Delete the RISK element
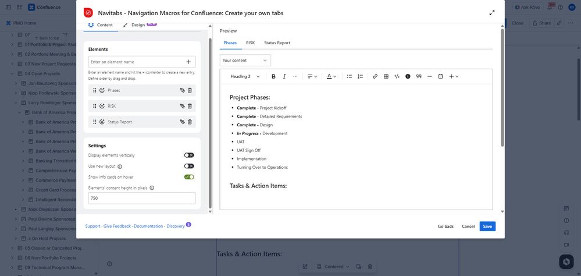Image resolution: width=581 pixels, height=276 pixels. click(190, 106)
